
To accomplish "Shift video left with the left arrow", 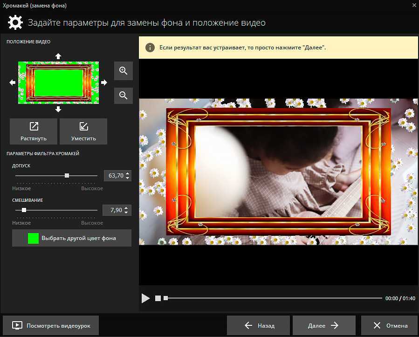I will pyautogui.click(x=13, y=83).
